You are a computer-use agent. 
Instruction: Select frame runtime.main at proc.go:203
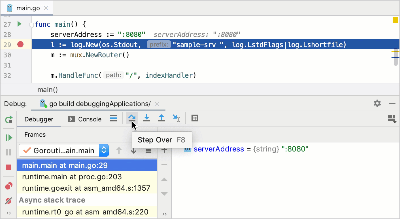[x=87, y=177]
